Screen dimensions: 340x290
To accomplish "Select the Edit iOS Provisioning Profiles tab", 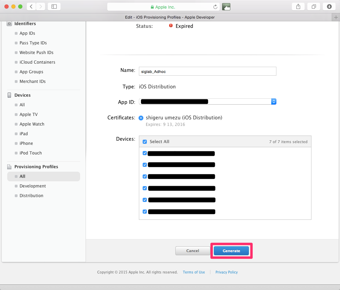I will (170, 17).
